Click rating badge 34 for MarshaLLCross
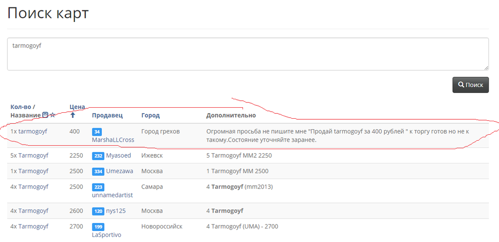 (97, 132)
